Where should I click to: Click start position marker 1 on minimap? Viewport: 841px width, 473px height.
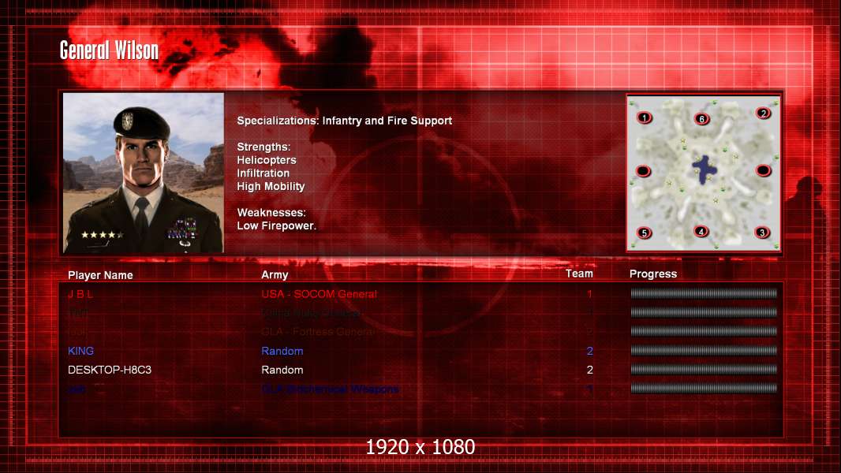[x=644, y=117]
